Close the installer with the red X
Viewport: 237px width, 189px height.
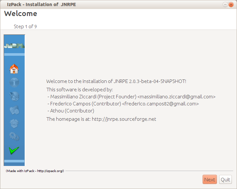pos(231,4)
